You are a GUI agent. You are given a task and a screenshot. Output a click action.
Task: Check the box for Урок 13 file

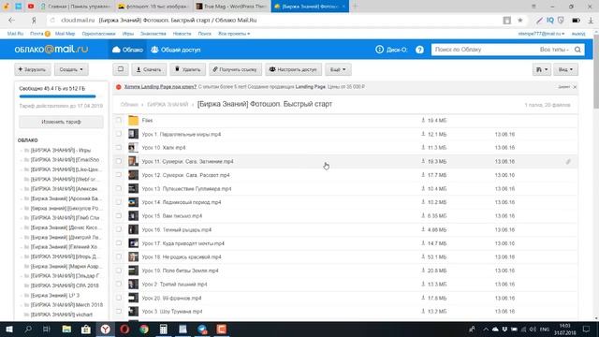pos(119,189)
